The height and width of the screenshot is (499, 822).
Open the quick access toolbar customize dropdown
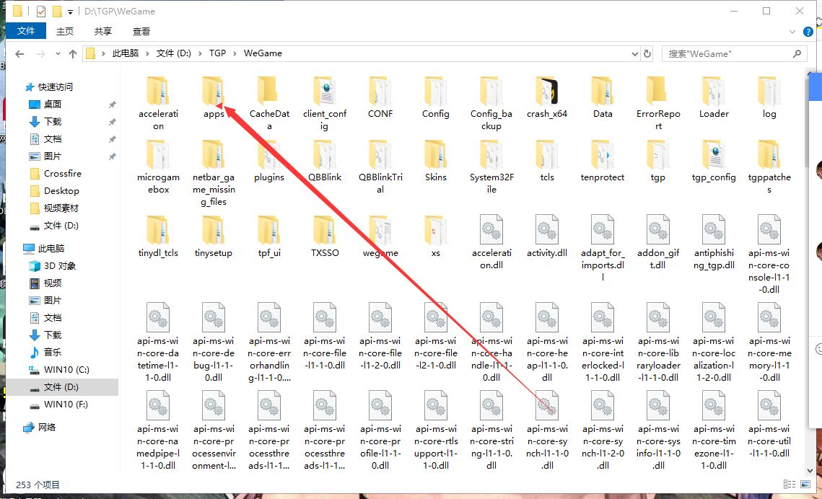coord(70,12)
